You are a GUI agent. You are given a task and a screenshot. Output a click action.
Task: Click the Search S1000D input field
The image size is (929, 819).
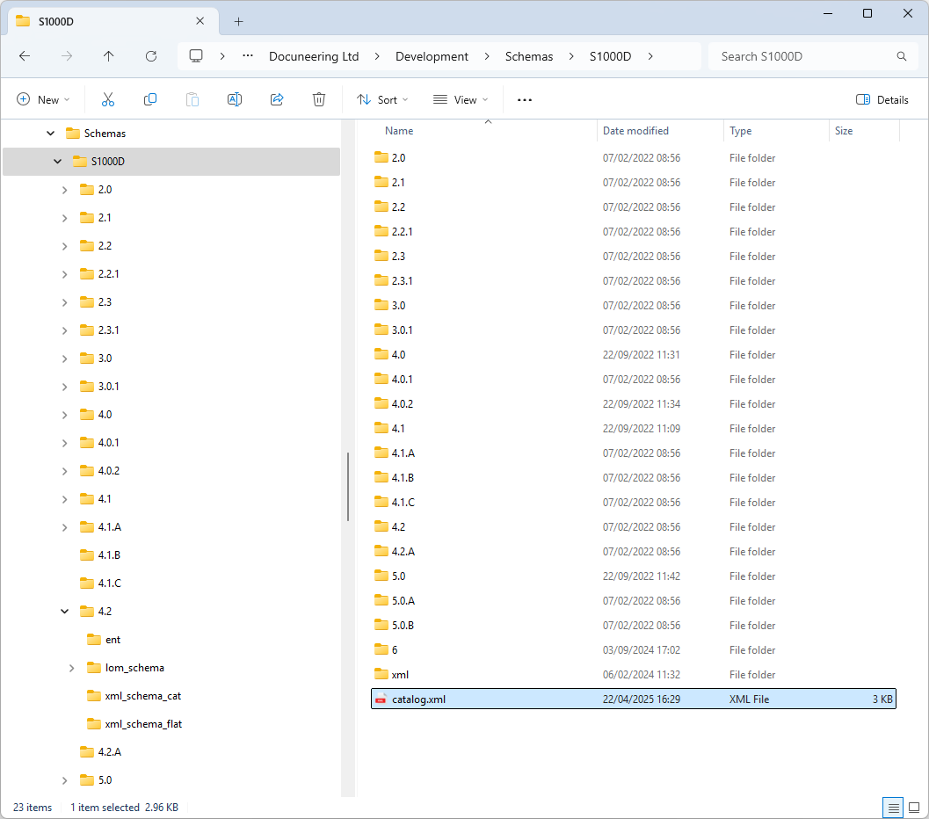804,56
